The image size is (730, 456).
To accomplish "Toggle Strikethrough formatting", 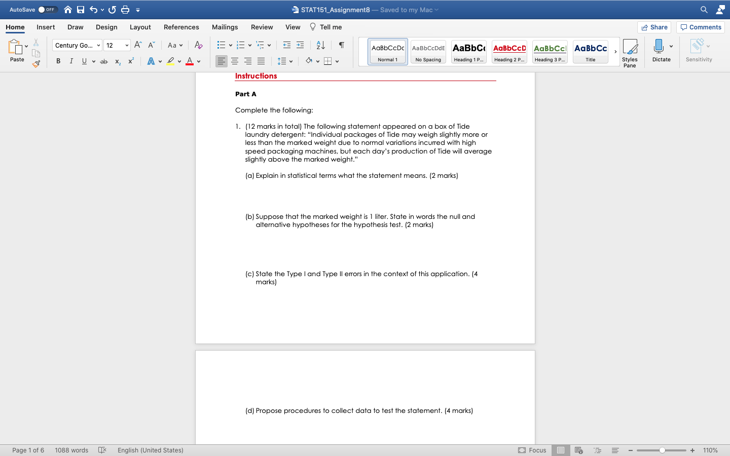I will (104, 61).
